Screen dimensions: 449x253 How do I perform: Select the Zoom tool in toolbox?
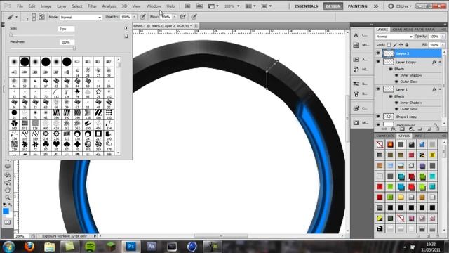point(8,197)
